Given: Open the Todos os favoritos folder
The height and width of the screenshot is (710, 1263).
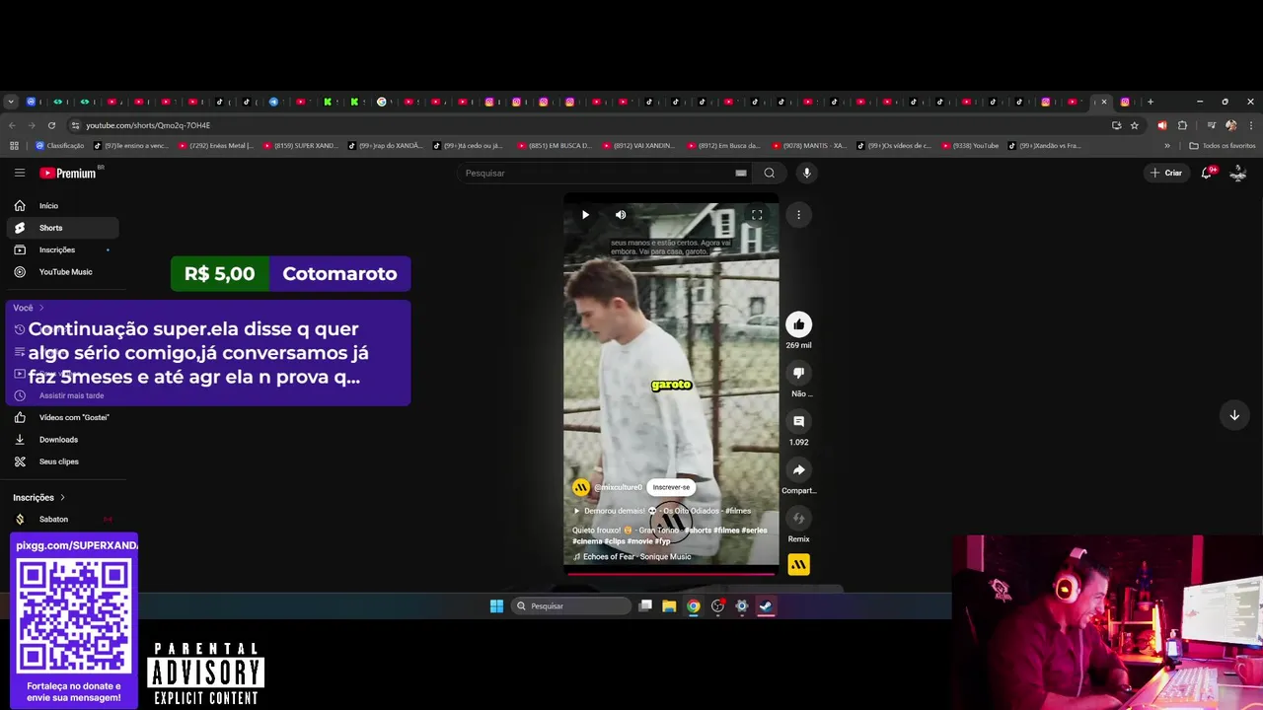Looking at the screenshot, I should pos(1223,145).
